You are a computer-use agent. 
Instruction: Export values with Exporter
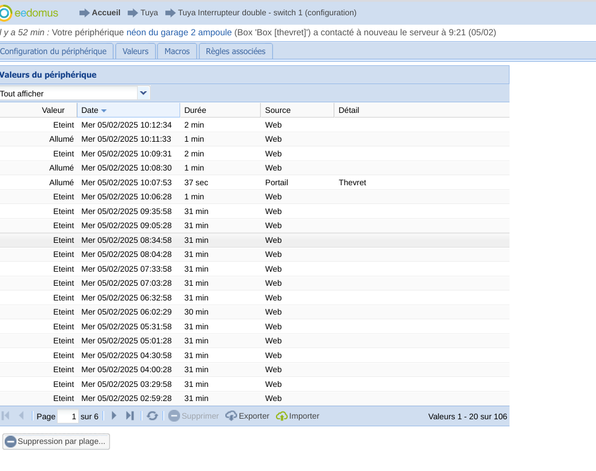tap(248, 416)
